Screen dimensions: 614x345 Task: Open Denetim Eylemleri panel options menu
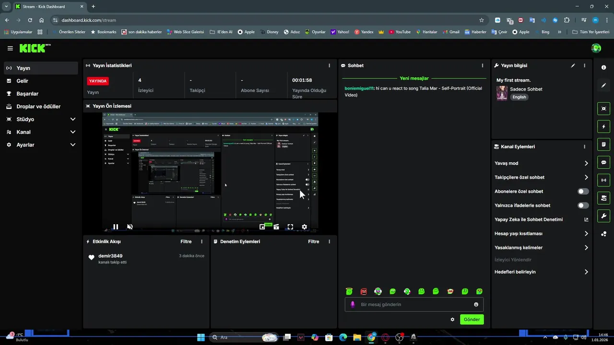(x=329, y=241)
